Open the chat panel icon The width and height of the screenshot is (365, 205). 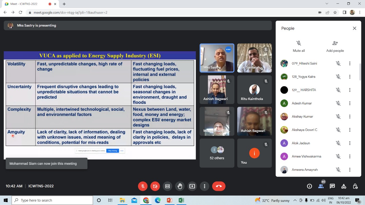[x=332, y=186]
